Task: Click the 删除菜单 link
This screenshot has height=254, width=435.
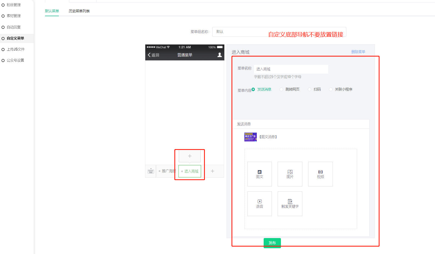Action: 358,52
